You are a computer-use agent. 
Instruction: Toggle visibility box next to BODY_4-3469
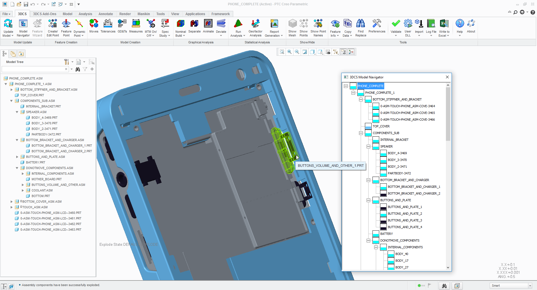click(x=383, y=153)
